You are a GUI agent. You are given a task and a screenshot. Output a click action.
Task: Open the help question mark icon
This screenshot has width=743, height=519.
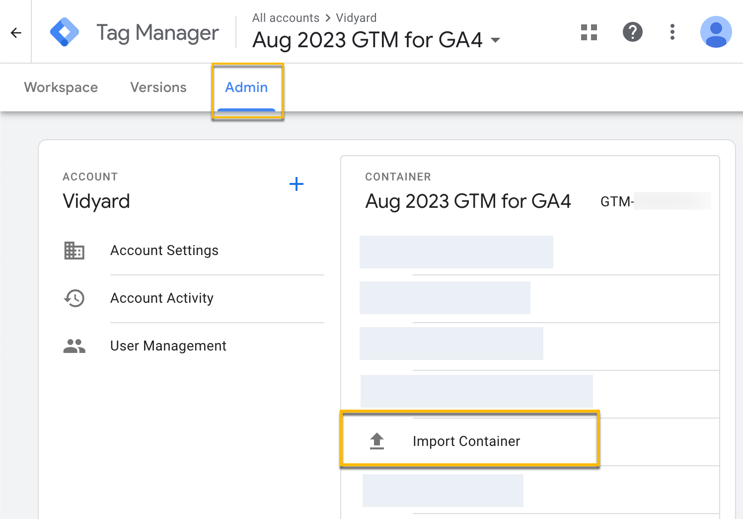click(x=633, y=32)
